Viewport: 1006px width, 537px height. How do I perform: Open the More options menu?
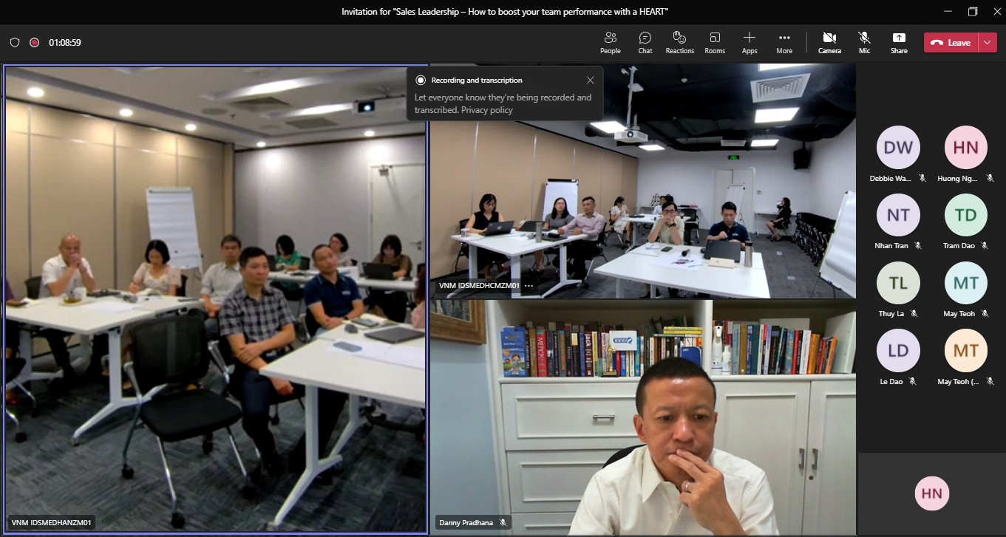(784, 43)
